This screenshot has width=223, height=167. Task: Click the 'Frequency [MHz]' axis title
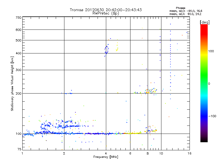(x=106, y=157)
